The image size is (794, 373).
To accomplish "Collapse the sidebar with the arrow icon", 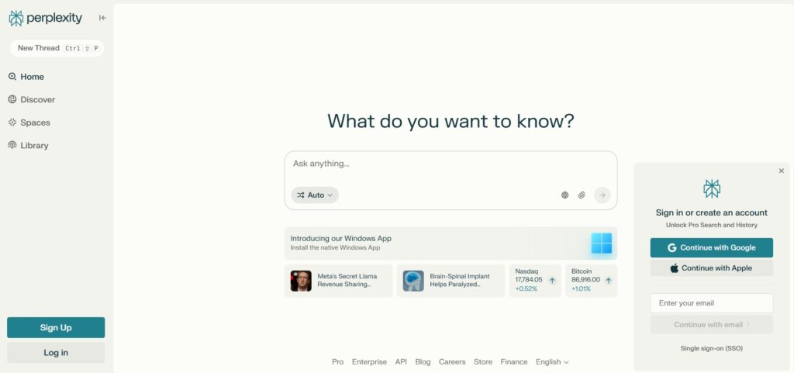I will click(x=103, y=18).
